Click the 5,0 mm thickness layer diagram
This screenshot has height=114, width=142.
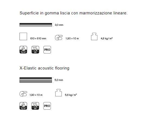click(36, 80)
